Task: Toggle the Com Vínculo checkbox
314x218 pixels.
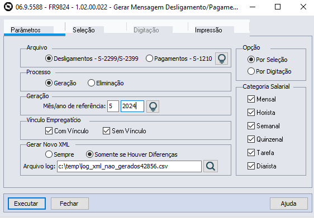Action: (67, 131)
